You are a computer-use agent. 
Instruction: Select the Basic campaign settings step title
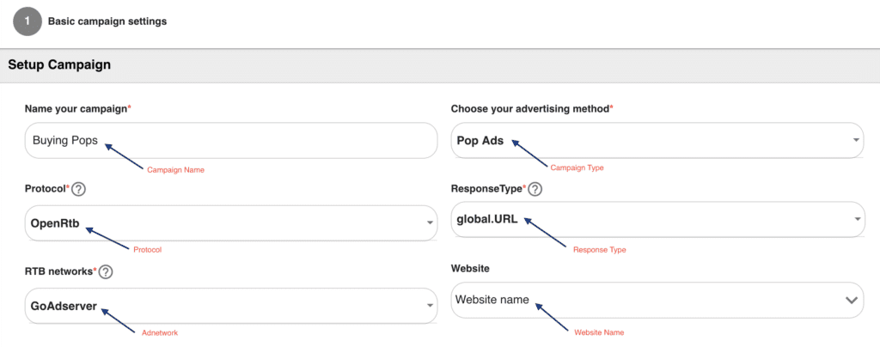click(107, 21)
